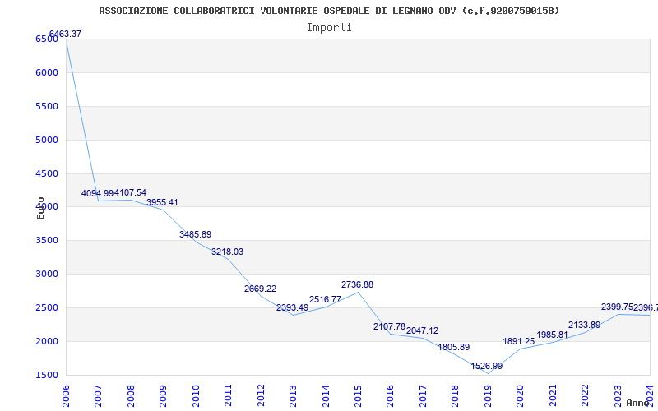Click the 2012 year label on x-axis
Viewport: 658px width, 411px height.
(261, 395)
